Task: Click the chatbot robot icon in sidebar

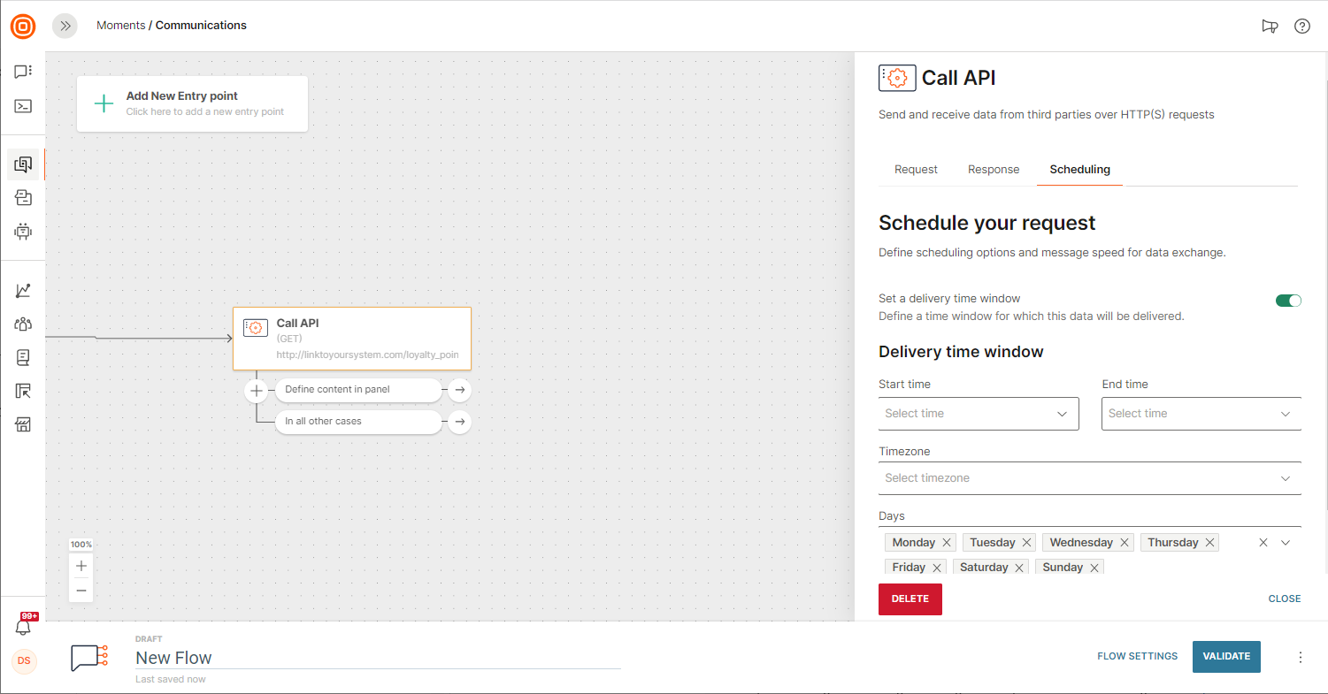Action: [x=23, y=232]
